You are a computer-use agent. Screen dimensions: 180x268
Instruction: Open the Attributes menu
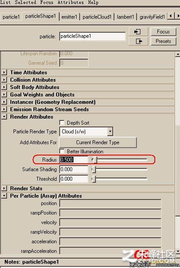tap(71, 3)
